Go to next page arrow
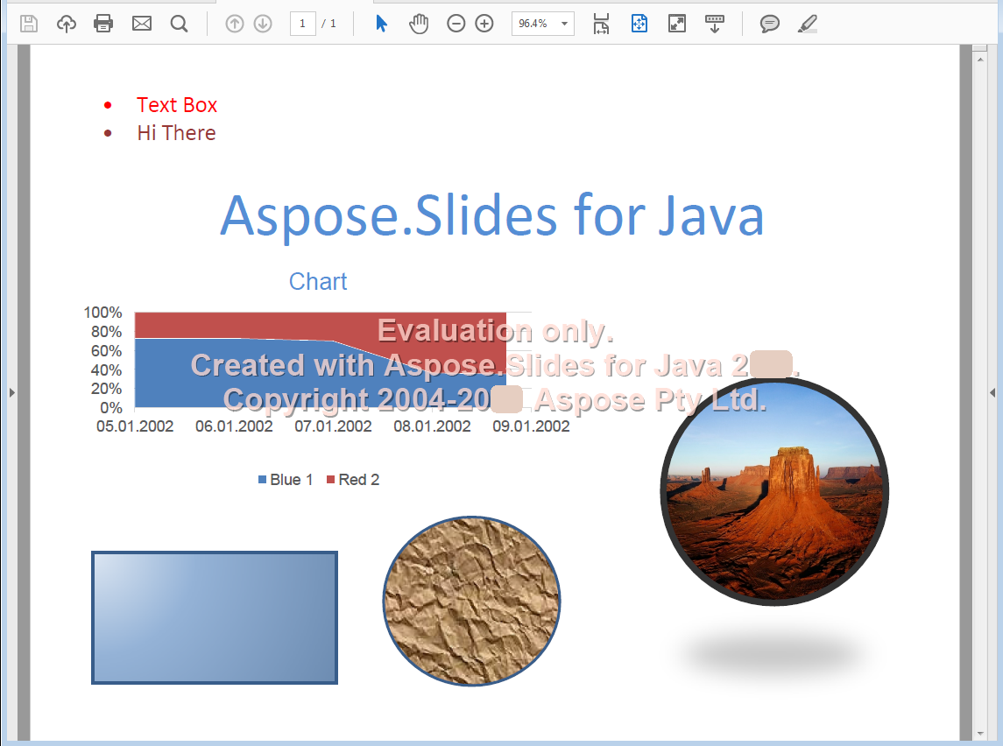This screenshot has width=1003, height=746. click(x=263, y=24)
